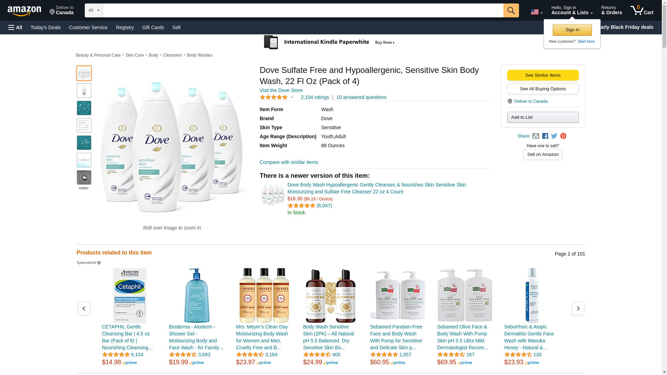This screenshot has width=667, height=375.
Task: Expand the star rating breakdown chevron
Action: tap(292, 98)
